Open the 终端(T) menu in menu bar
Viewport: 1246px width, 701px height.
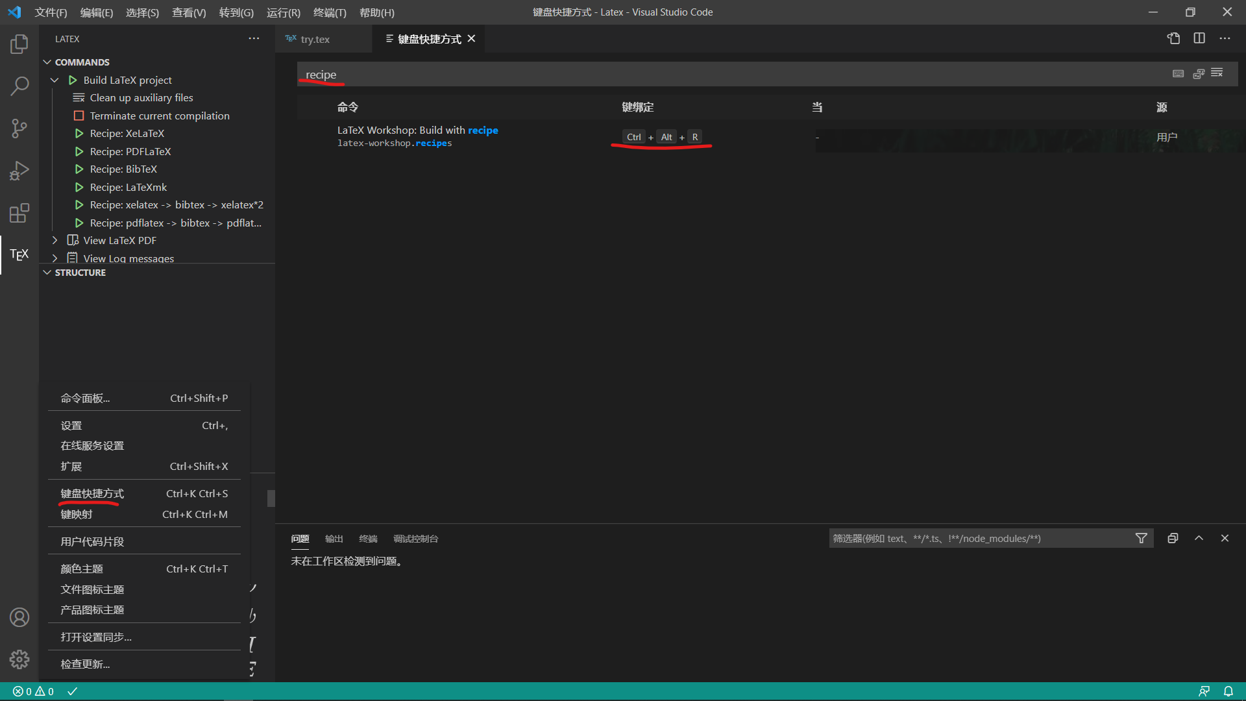[x=330, y=12]
